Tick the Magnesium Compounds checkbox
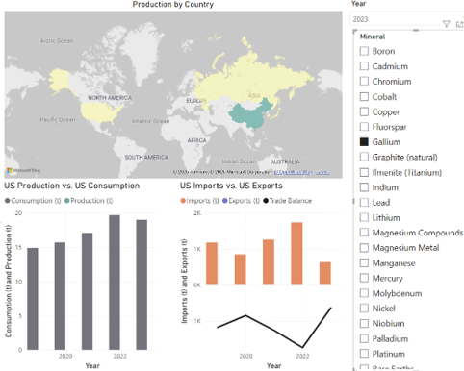 [x=364, y=233]
